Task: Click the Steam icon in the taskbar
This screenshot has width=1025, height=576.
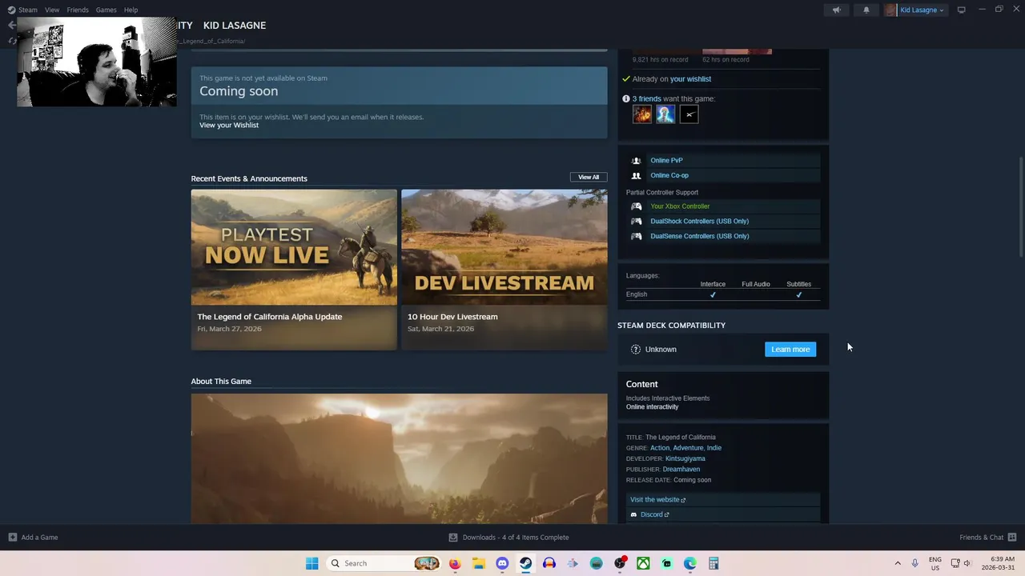Action: [525, 563]
